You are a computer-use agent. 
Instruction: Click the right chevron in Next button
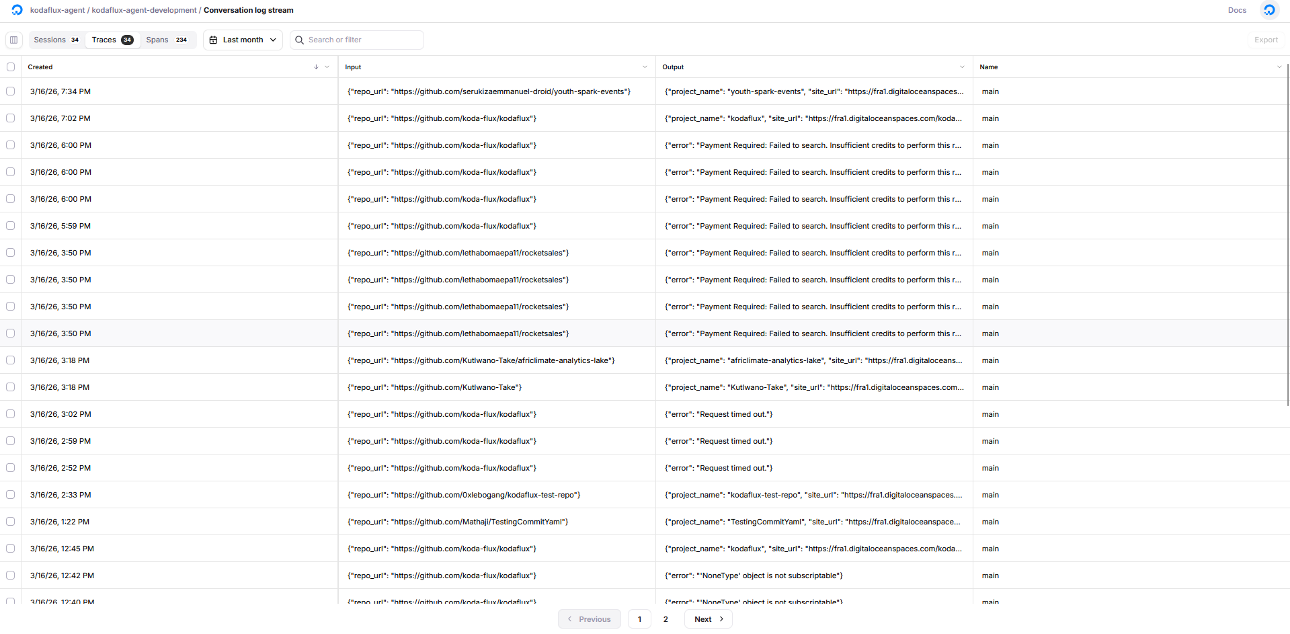click(721, 619)
